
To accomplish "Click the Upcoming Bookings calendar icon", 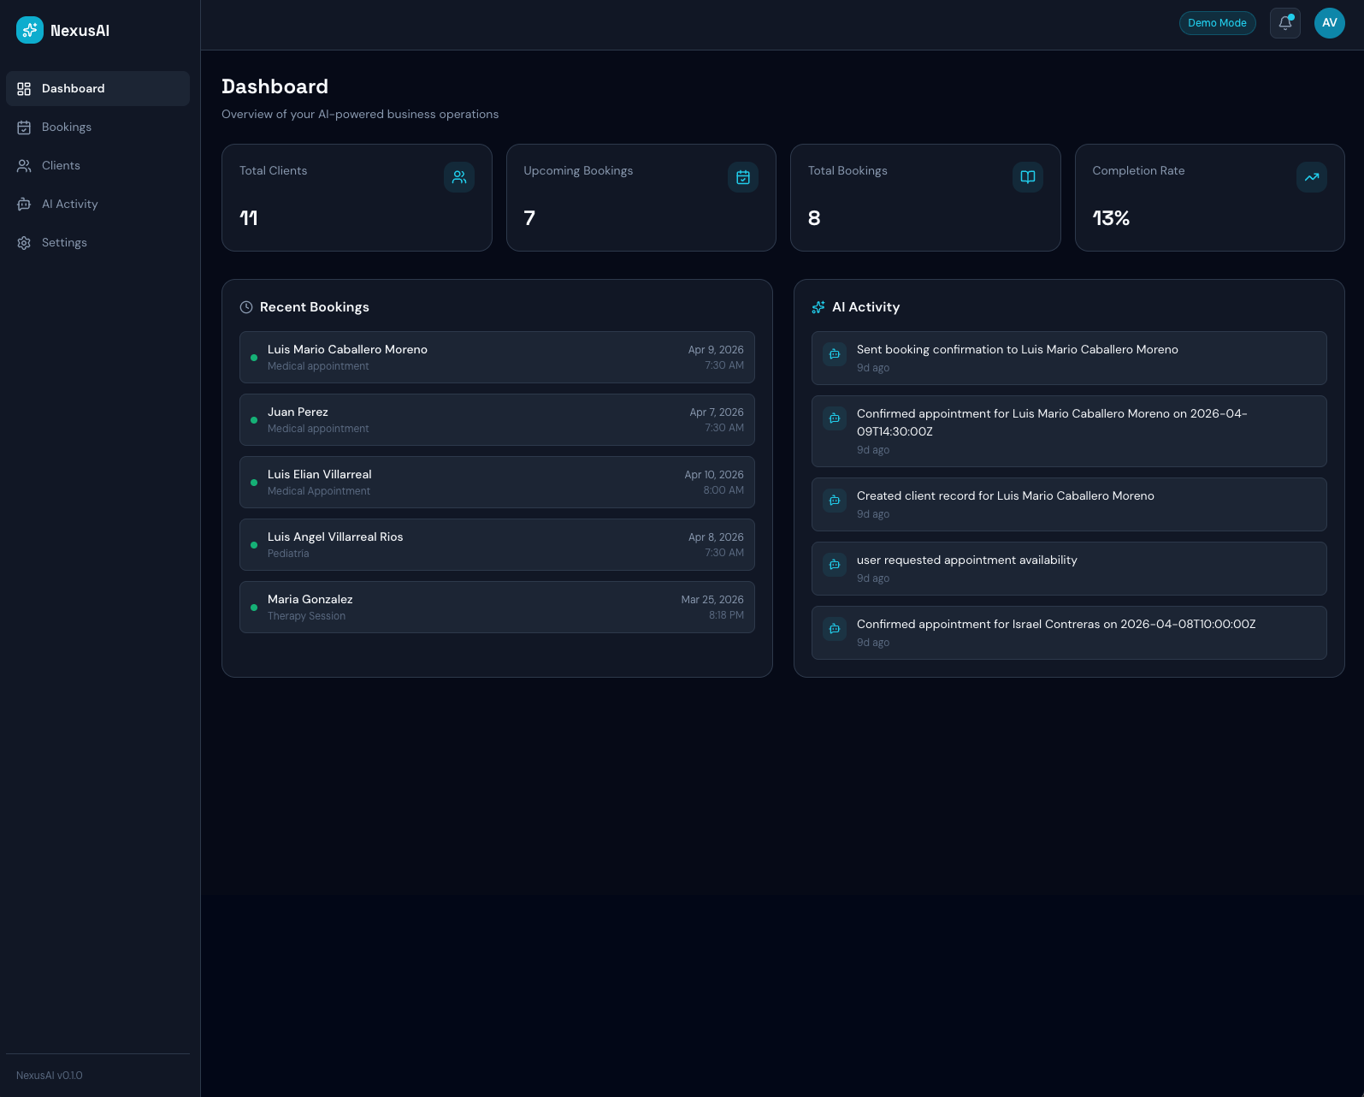I will click(x=743, y=177).
